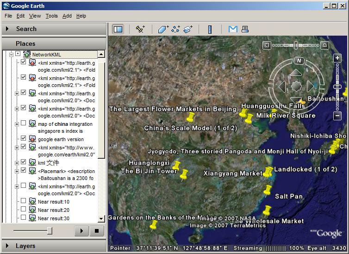The width and height of the screenshot is (349, 254).
Task: Uncheck the 'google earth version' checkbox
Action: coord(23,138)
